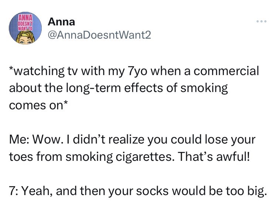The width and height of the screenshot is (277, 205).
Task: Click the @AnnaDoesntWant2 handle
Action: pos(99,34)
